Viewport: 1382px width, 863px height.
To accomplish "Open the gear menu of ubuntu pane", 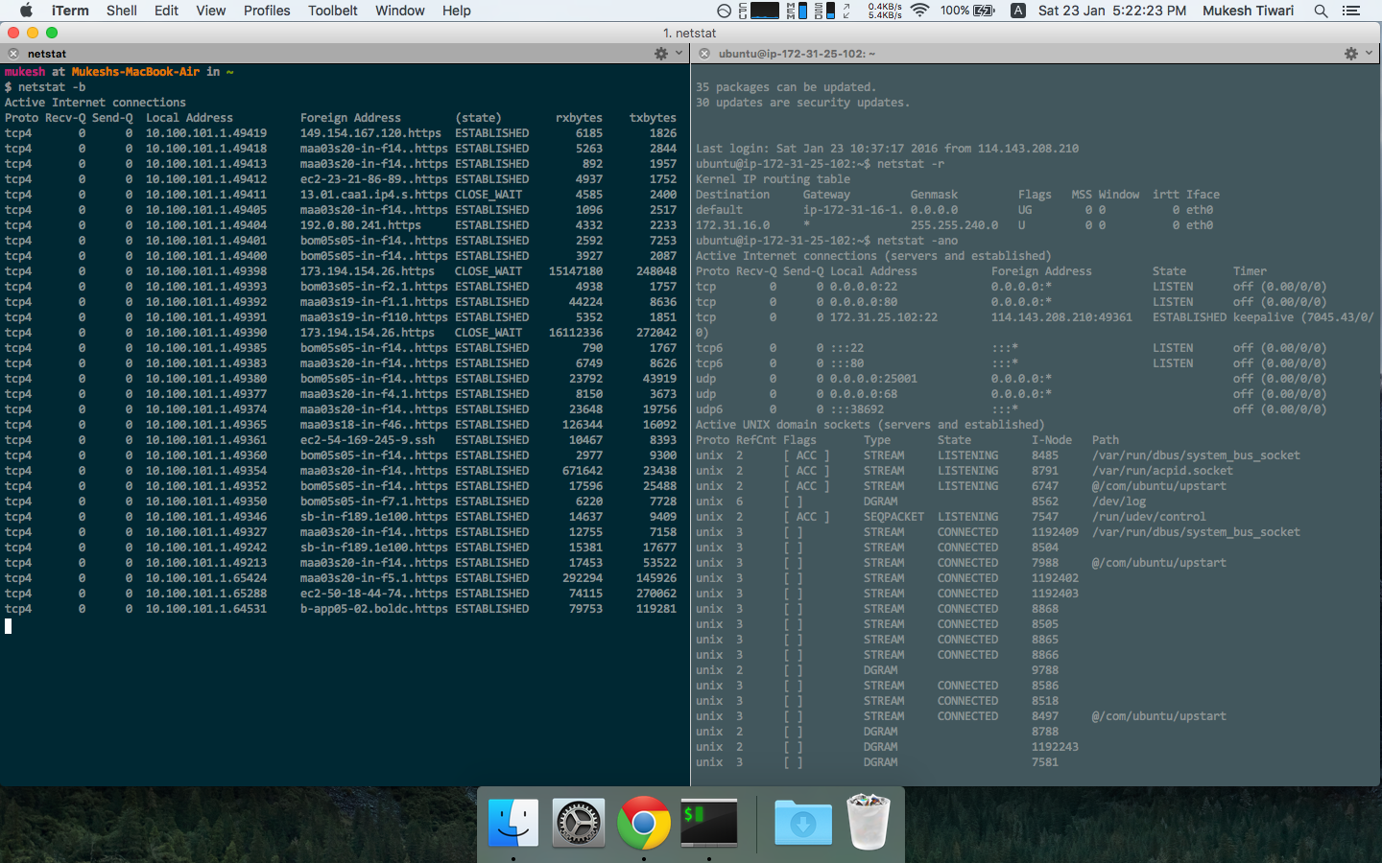I will [x=1351, y=54].
